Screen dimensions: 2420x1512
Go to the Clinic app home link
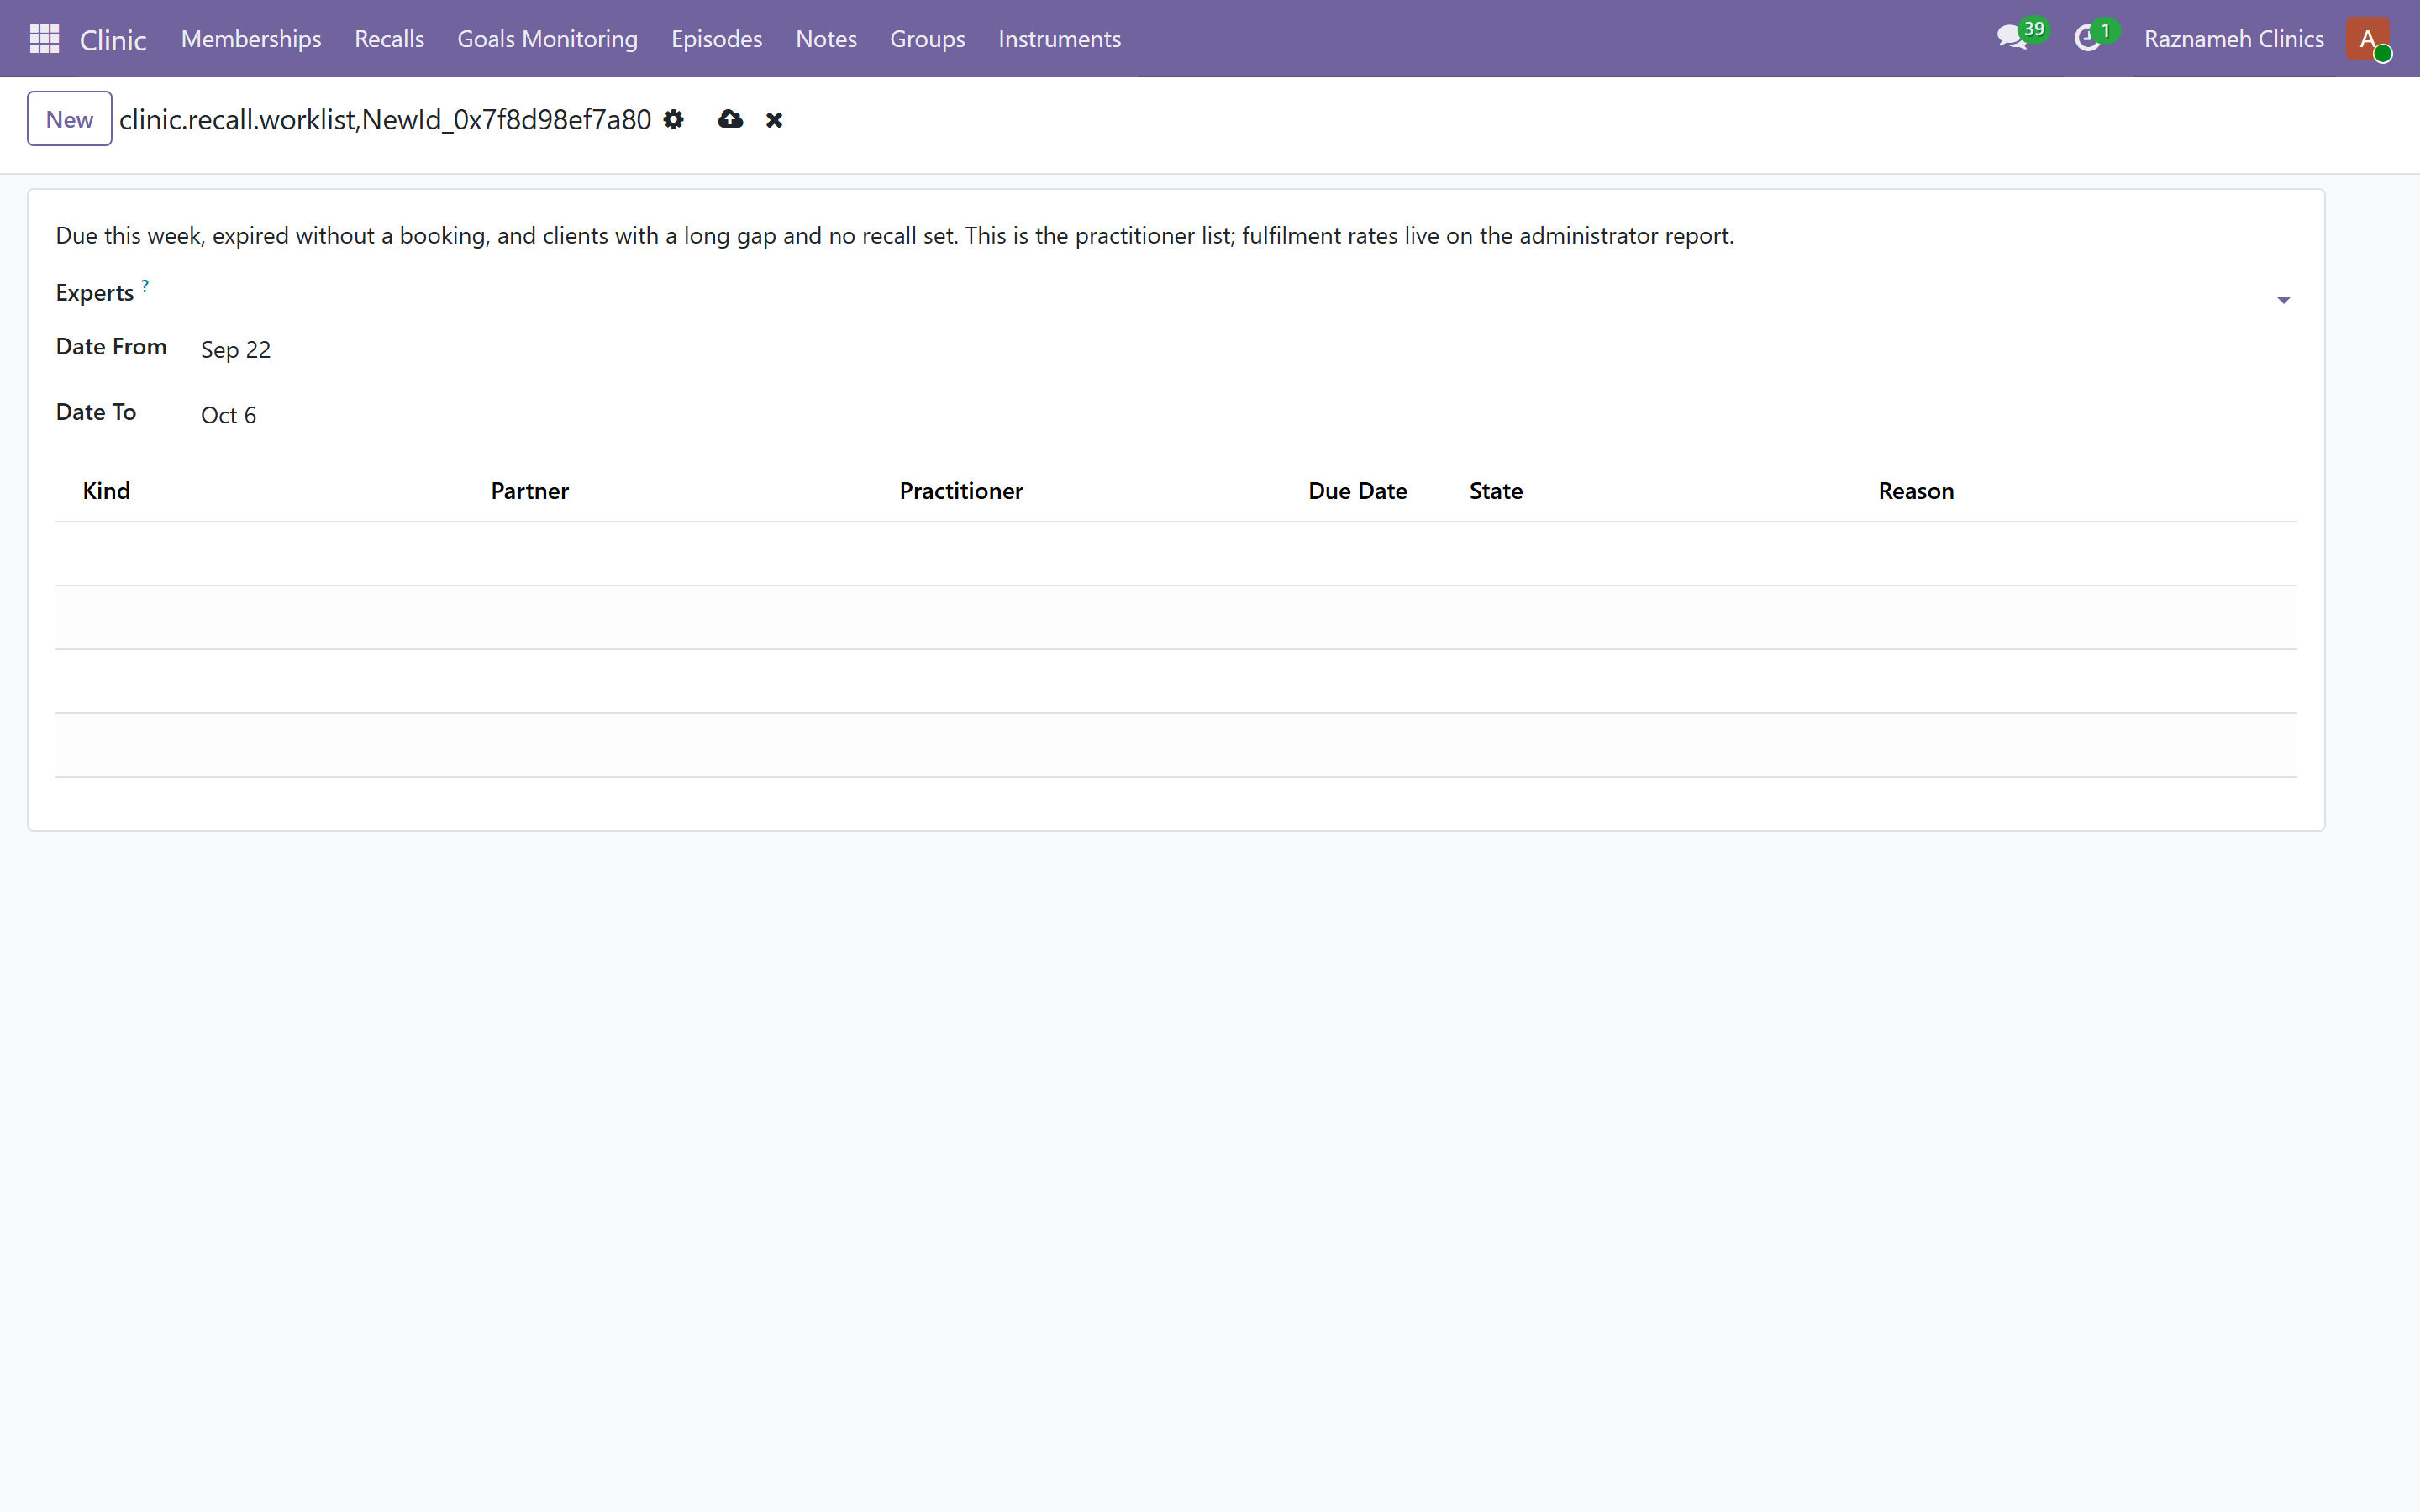pos(113,39)
